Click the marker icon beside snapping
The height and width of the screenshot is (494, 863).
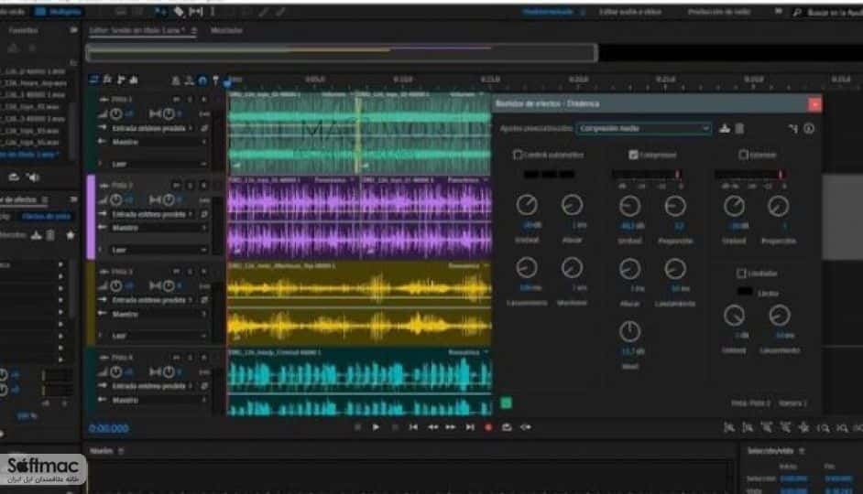(x=216, y=81)
